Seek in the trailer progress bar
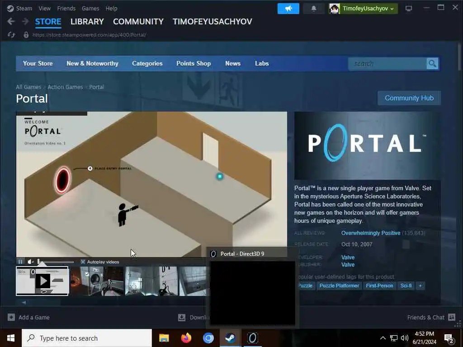 pos(56,262)
